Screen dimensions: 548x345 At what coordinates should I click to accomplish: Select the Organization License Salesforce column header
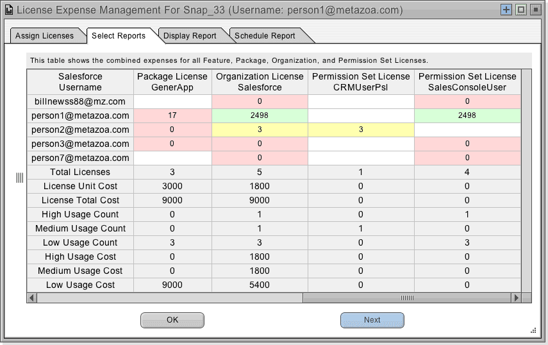260,82
